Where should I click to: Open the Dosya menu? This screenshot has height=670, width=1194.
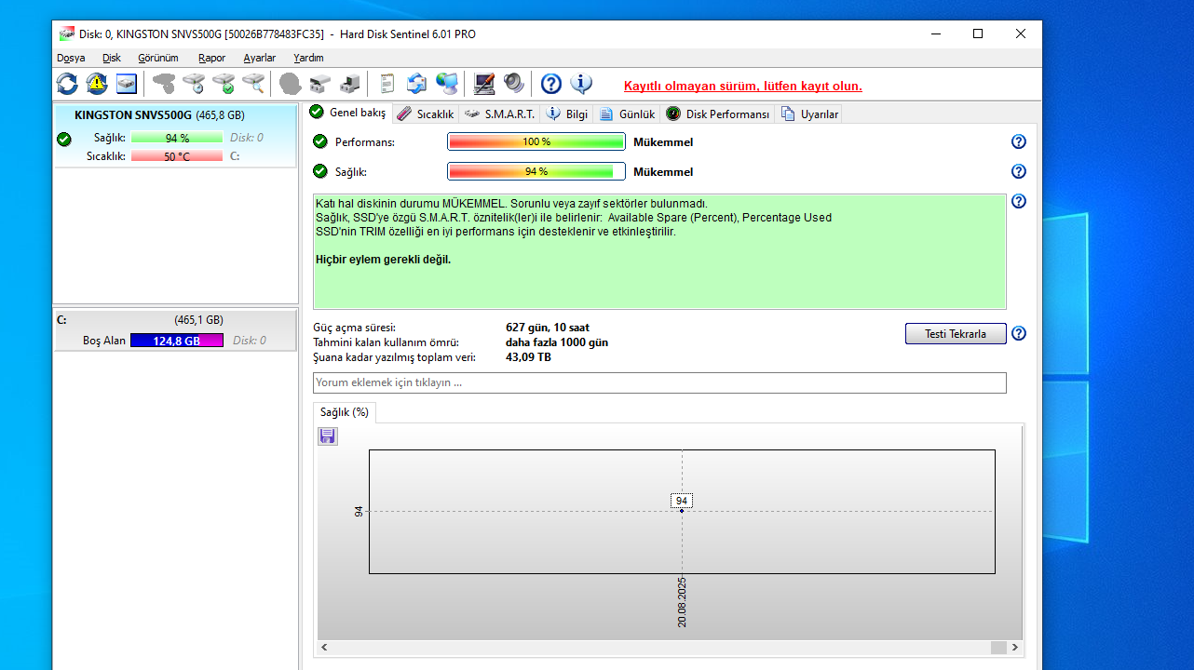71,58
